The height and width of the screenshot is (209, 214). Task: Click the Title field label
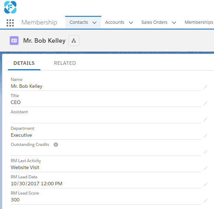15,96
